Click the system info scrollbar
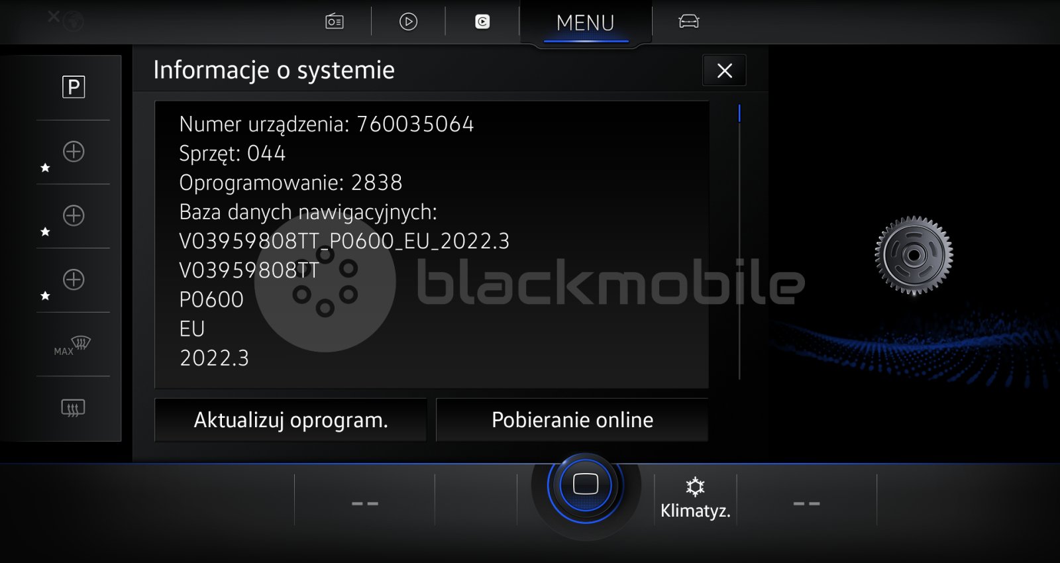This screenshot has width=1060, height=563. (739, 242)
